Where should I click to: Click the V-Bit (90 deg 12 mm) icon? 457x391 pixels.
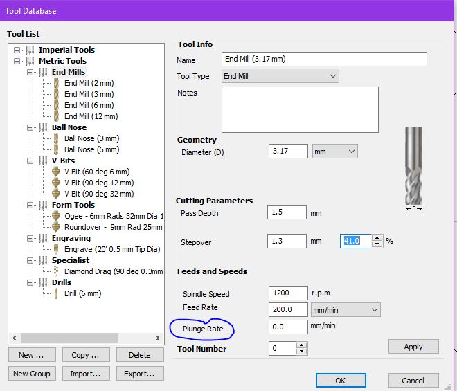click(56, 183)
